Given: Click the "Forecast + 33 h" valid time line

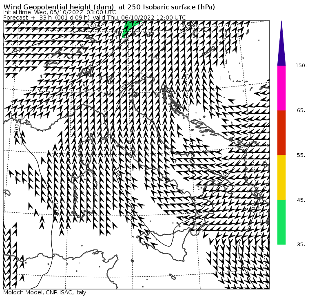Looking at the screenshot, I should (95, 18).
